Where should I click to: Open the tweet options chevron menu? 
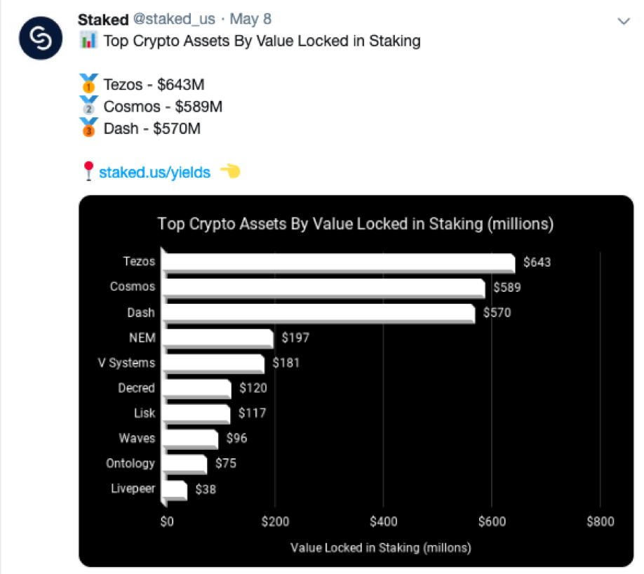click(623, 22)
